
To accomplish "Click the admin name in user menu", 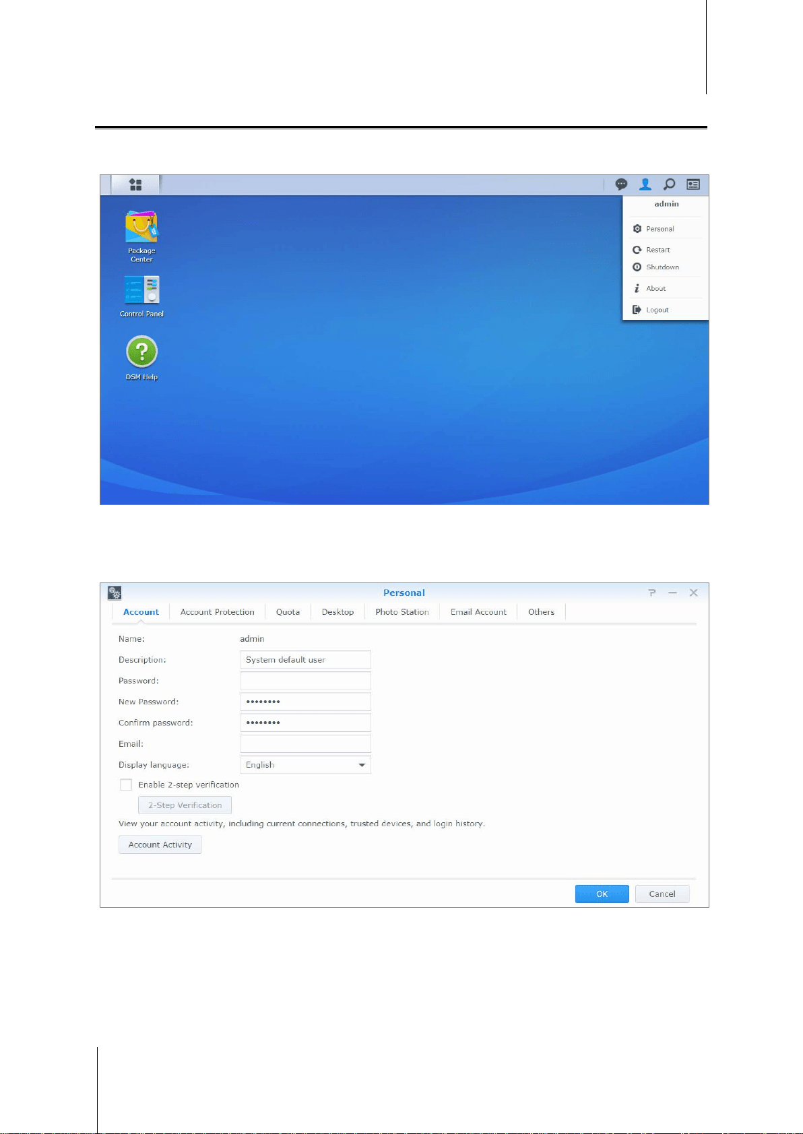I will click(666, 204).
